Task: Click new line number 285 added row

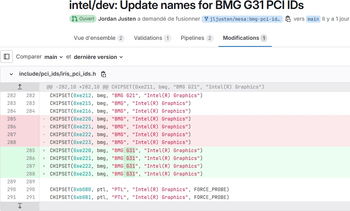Action: pos(31,150)
